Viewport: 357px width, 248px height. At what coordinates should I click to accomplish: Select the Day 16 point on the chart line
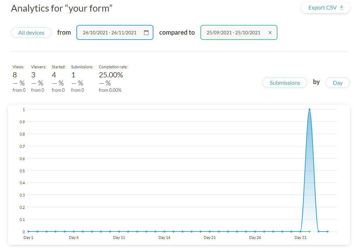tap(164, 232)
